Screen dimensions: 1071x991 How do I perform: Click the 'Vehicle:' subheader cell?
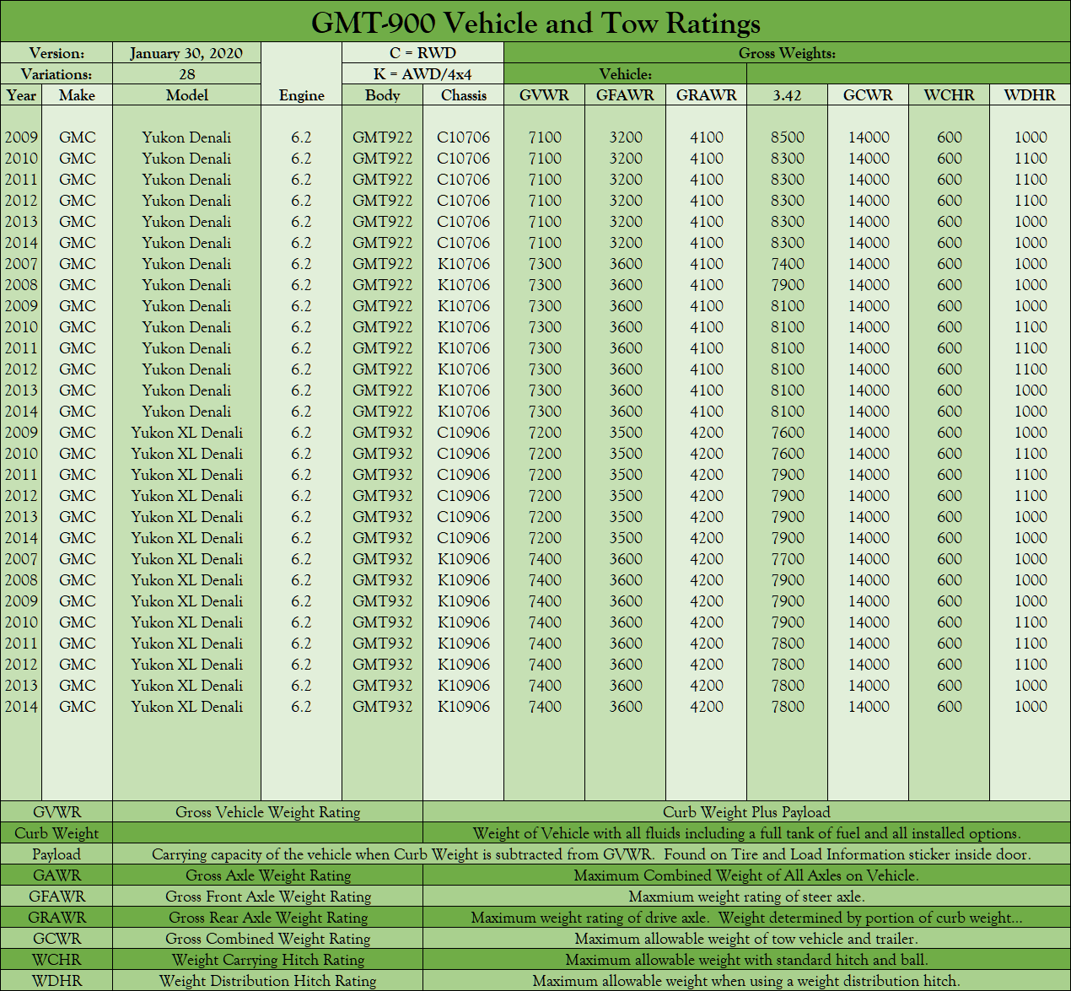[x=625, y=74]
